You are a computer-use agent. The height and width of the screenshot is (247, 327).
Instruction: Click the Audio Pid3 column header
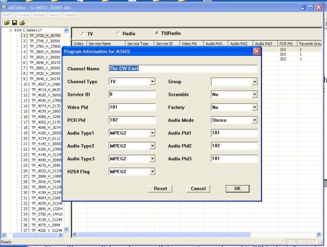tap(265, 44)
